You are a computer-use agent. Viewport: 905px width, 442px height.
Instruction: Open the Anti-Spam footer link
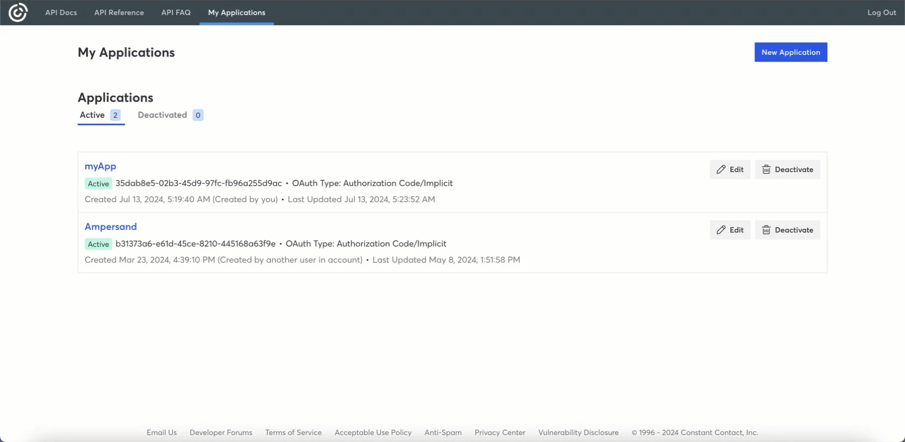coord(443,432)
